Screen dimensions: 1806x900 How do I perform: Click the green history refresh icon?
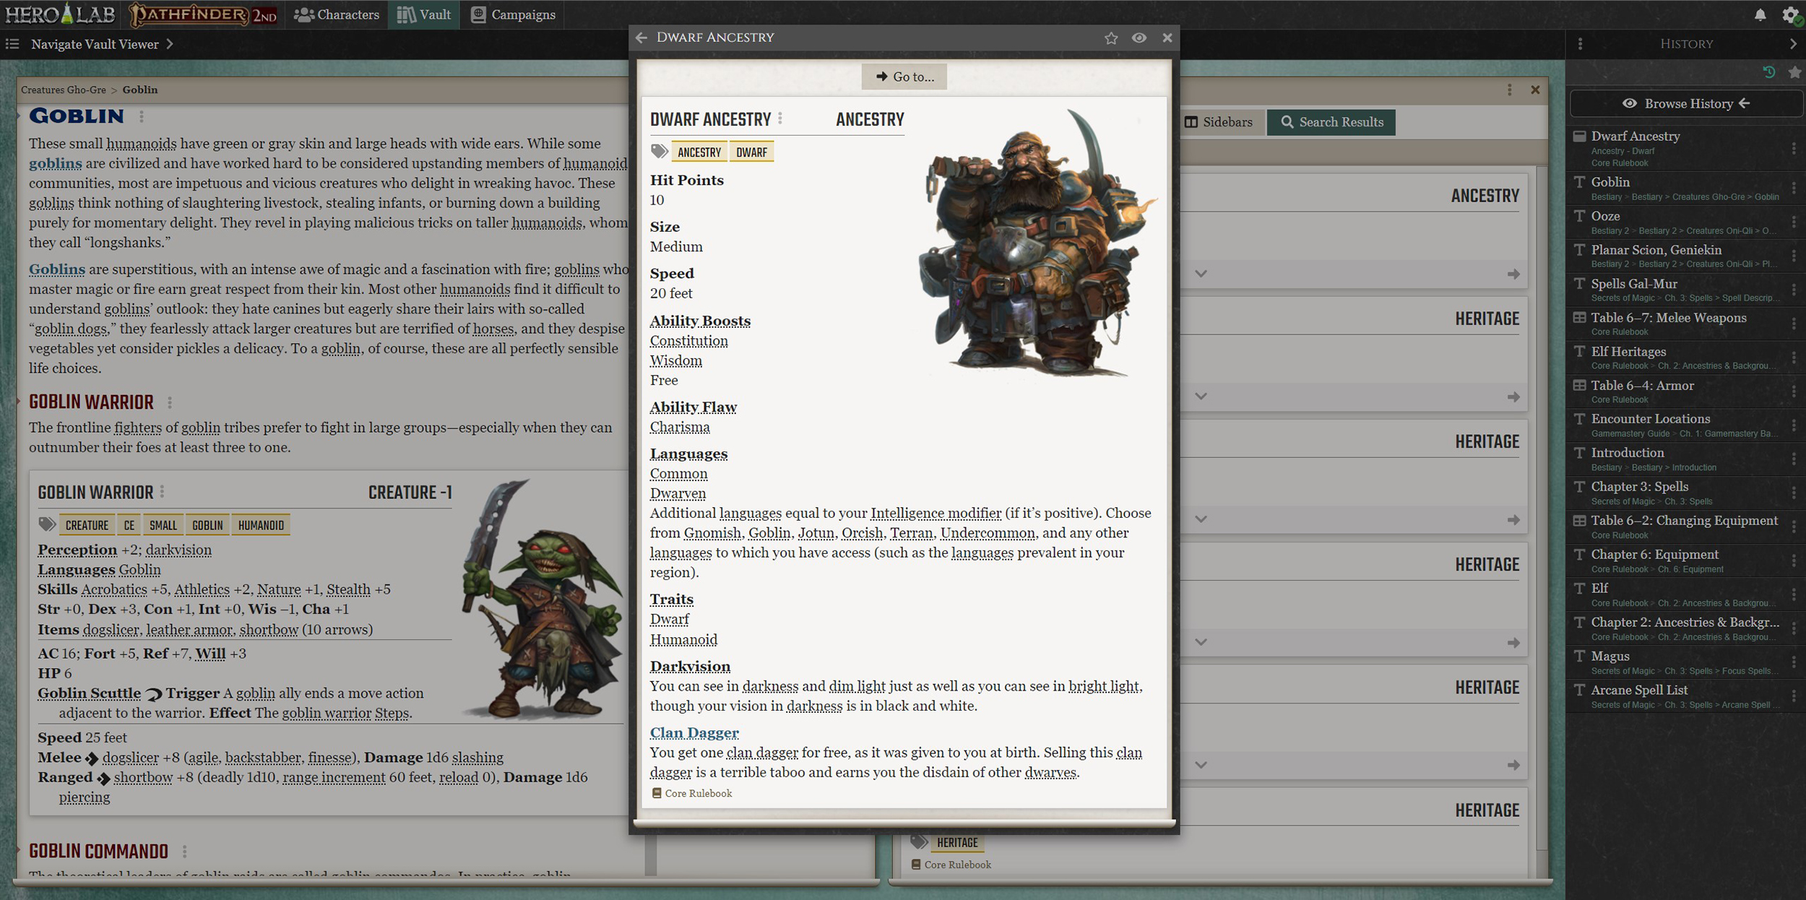1769,72
